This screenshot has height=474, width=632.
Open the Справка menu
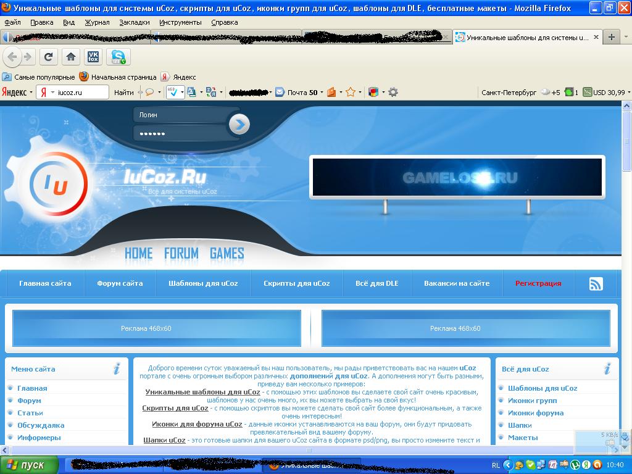click(225, 23)
